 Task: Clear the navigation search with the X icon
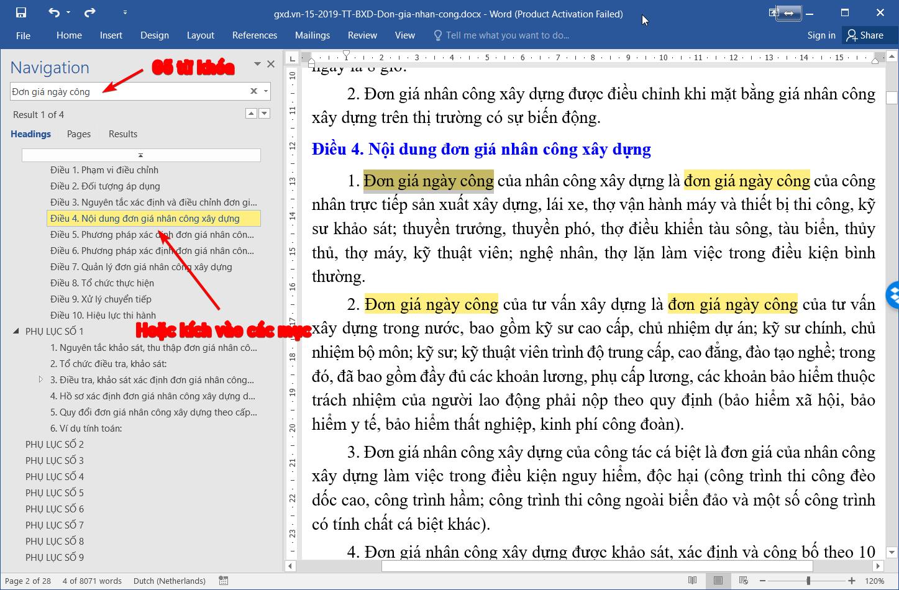253,91
